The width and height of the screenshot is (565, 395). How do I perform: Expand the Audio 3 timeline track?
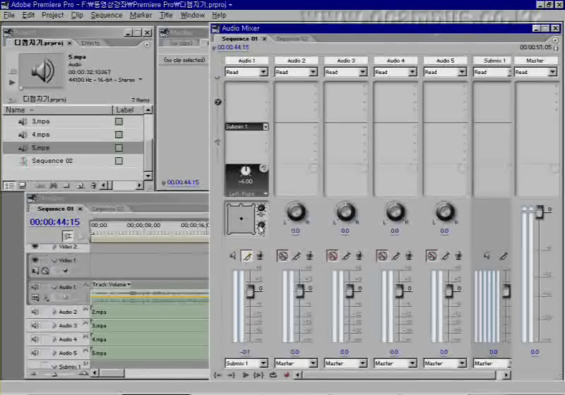pyautogui.click(x=54, y=326)
